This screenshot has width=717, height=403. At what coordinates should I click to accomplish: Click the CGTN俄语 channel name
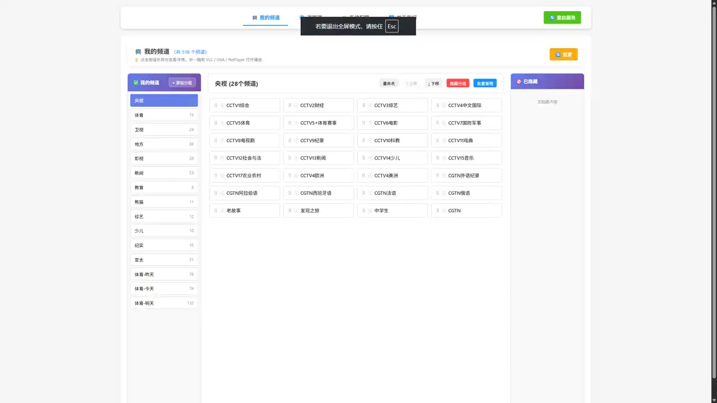(x=459, y=193)
